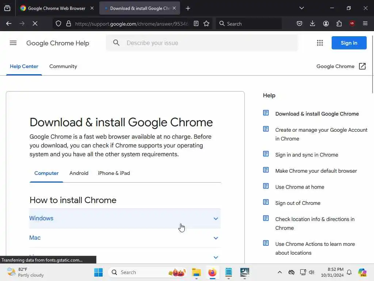The width and height of the screenshot is (374, 281).
Task: Open Sign out of Chrome link
Action: pos(298,203)
